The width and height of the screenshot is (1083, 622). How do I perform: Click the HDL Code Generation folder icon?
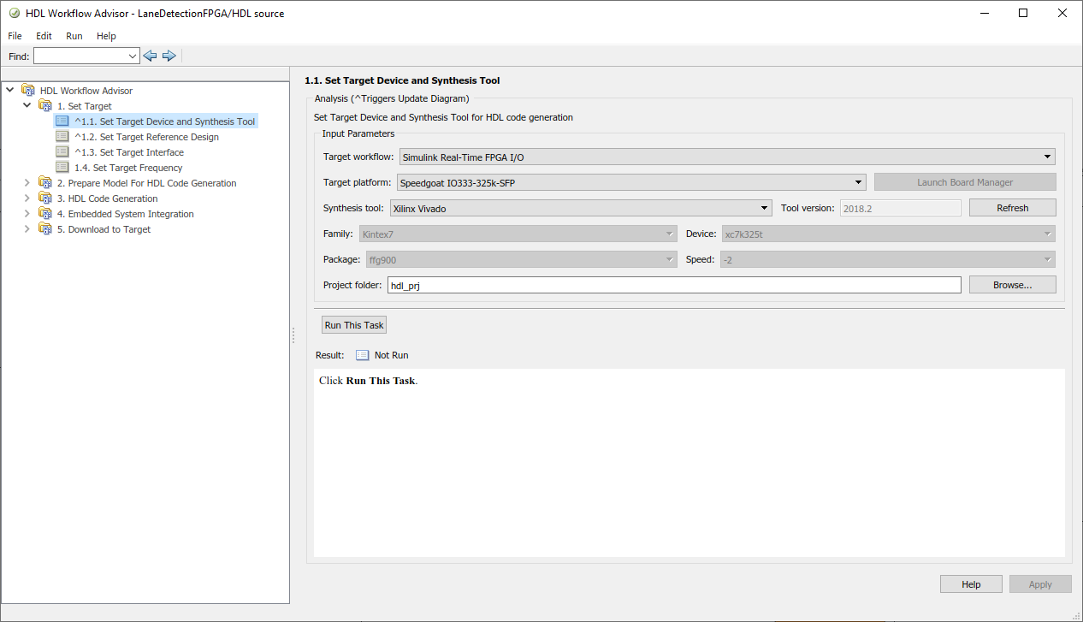45,198
